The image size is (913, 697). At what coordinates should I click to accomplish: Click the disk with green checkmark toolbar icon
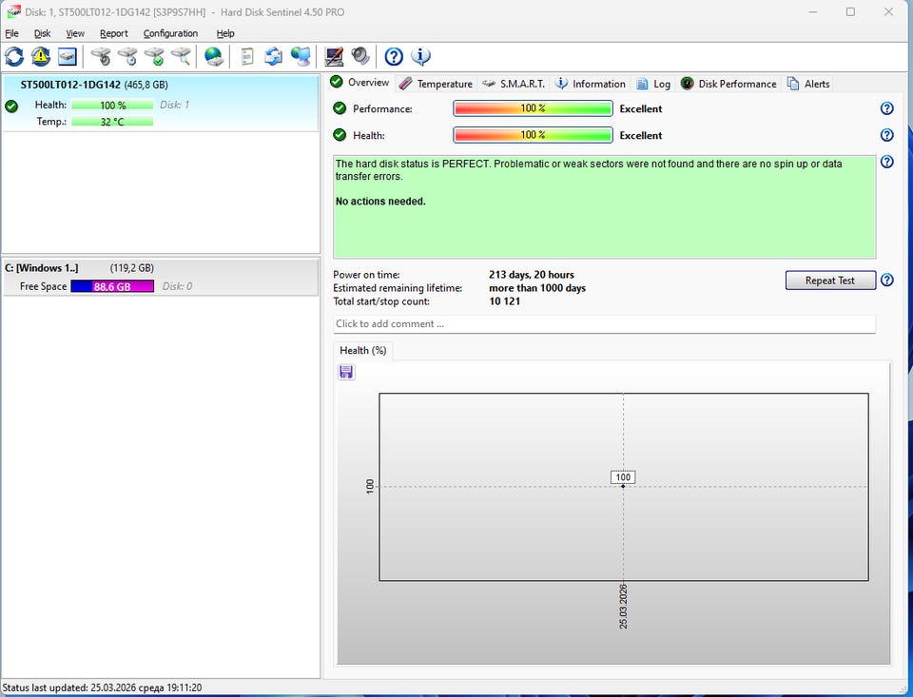click(x=154, y=56)
